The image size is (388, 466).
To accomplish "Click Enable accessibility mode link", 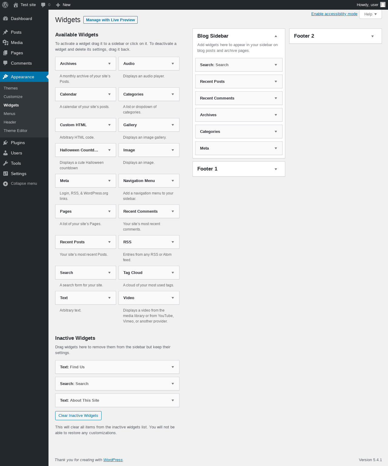I will click(334, 14).
